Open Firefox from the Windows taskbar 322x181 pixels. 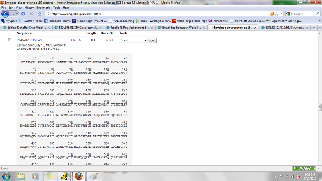[78, 176]
